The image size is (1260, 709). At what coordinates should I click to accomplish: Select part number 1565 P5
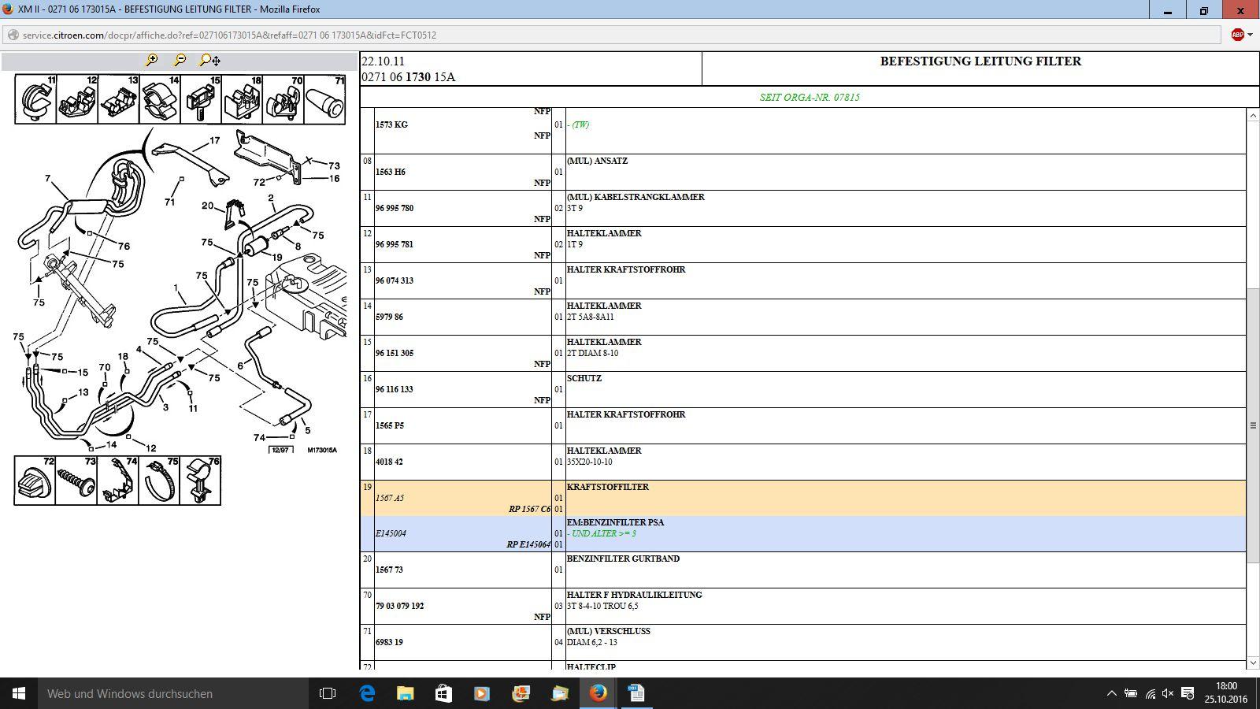(x=390, y=425)
